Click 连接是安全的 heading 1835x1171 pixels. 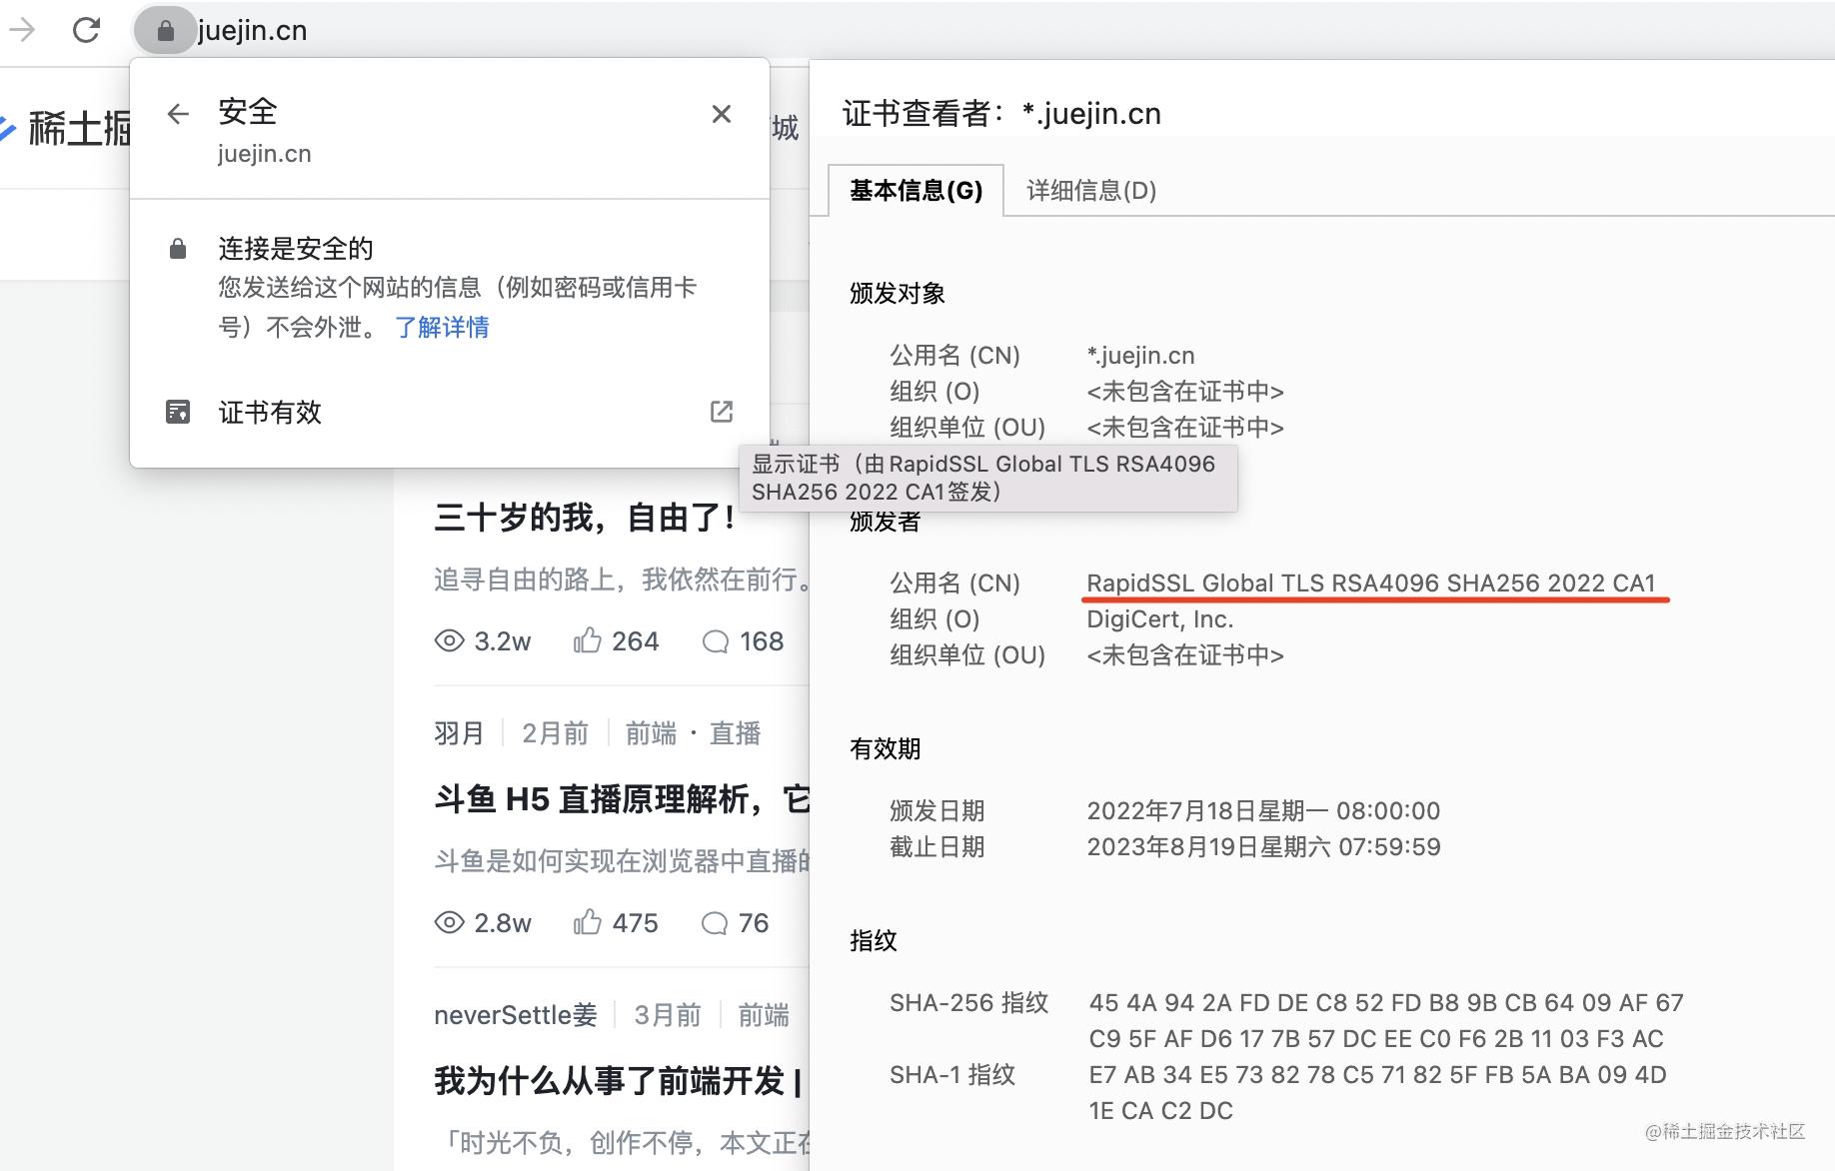[296, 248]
